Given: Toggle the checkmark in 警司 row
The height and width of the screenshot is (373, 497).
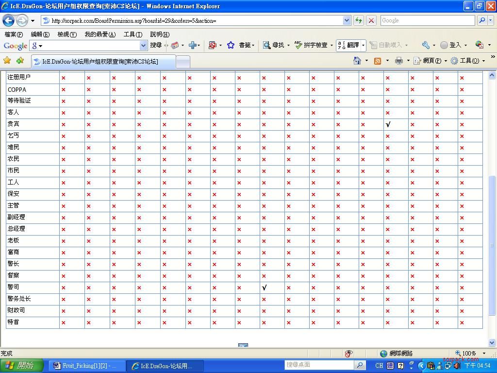Looking at the screenshot, I should point(264,288).
